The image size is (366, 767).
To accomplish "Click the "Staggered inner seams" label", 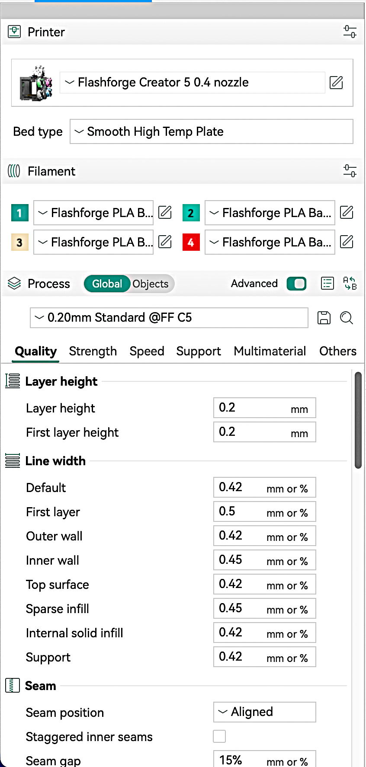I will click(89, 737).
